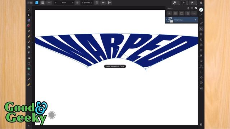Image resolution: width=230 pixels, height=129 pixels.
Task: Toggle Warp Group layer visibility dot
Action: (195, 20)
